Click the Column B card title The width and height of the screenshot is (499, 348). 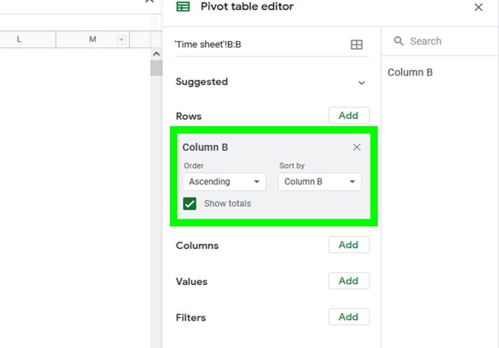(x=205, y=147)
